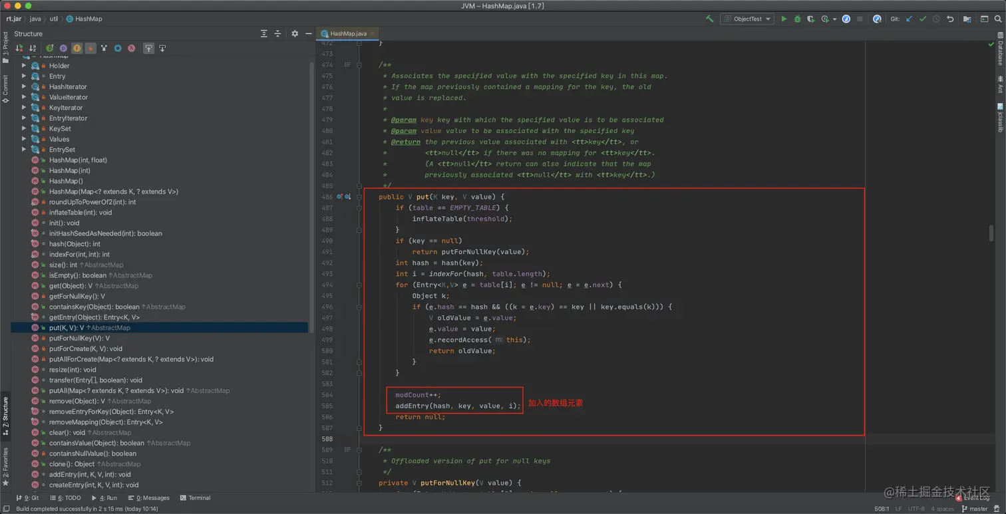Click UTF-8 encoding in status bar
Screen dimensions: 1006x514
tap(916, 509)
